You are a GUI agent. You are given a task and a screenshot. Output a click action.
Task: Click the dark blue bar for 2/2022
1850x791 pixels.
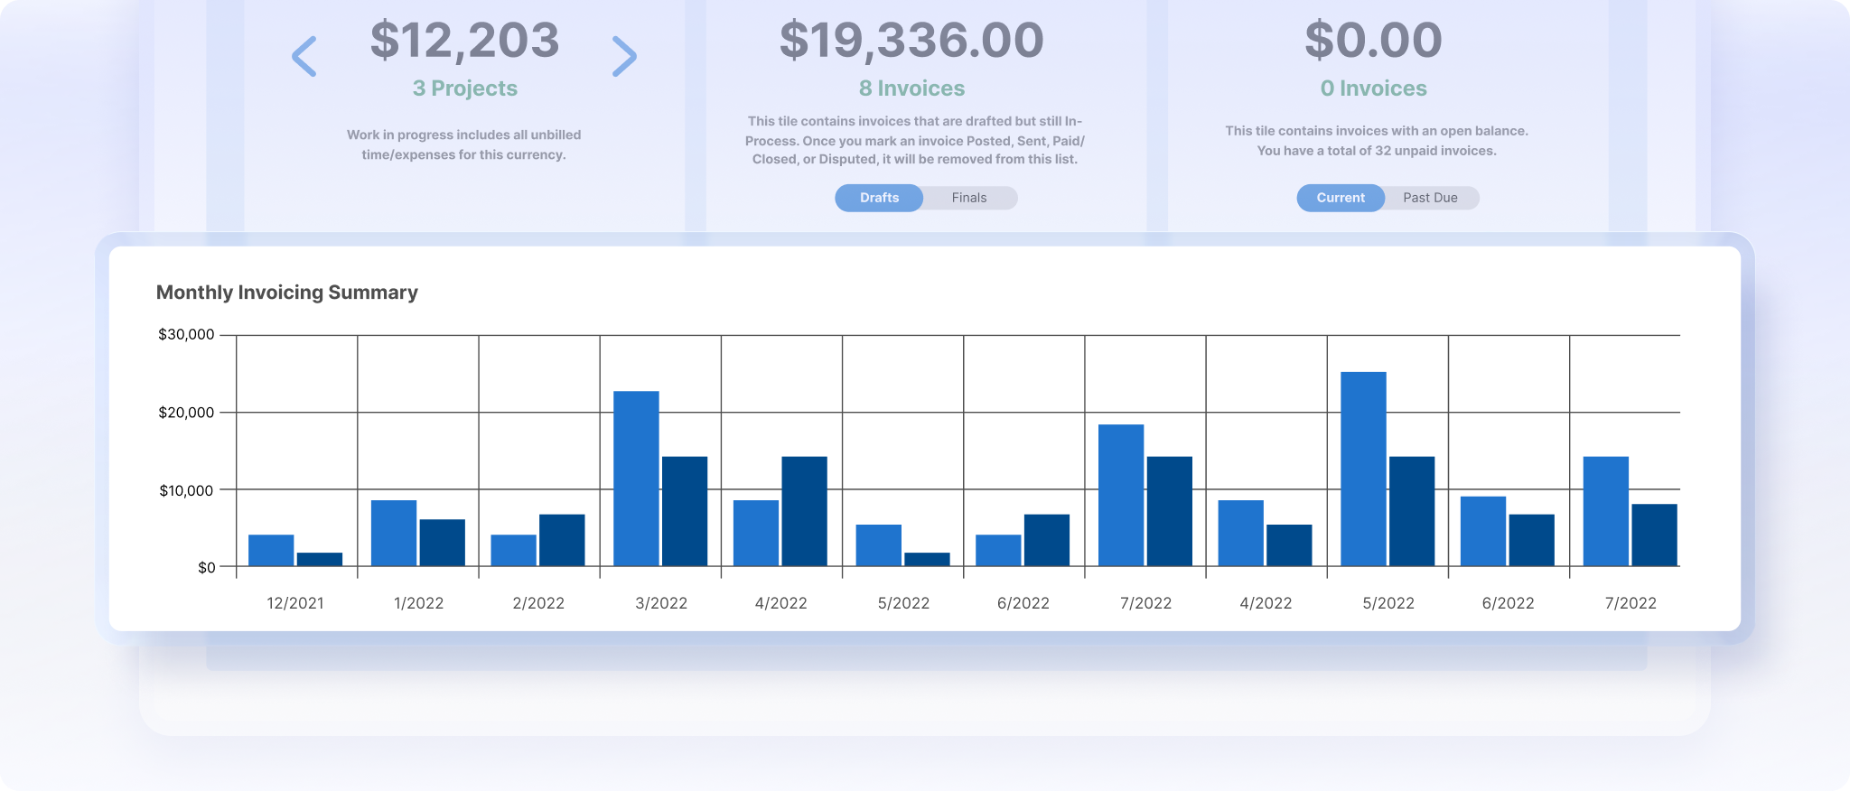pos(562,540)
